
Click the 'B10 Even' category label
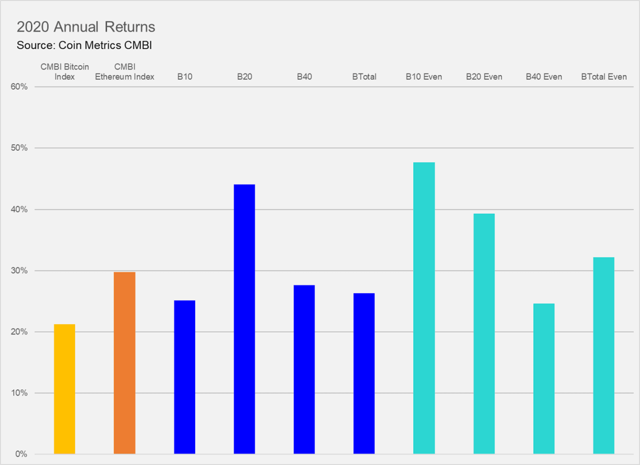[x=424, y=76]
